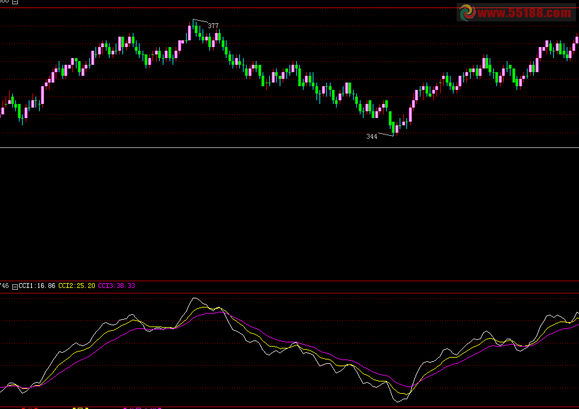The width and height of the screenshot is (579, 409).
Task: Click the last candlestick at the right edge
Action: (x=577, y=40)
